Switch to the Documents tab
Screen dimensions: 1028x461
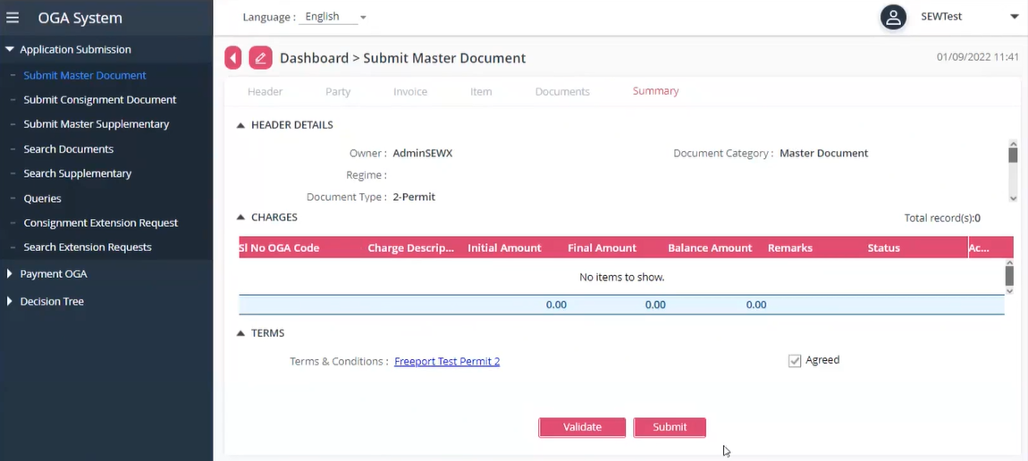coord(562,92)
